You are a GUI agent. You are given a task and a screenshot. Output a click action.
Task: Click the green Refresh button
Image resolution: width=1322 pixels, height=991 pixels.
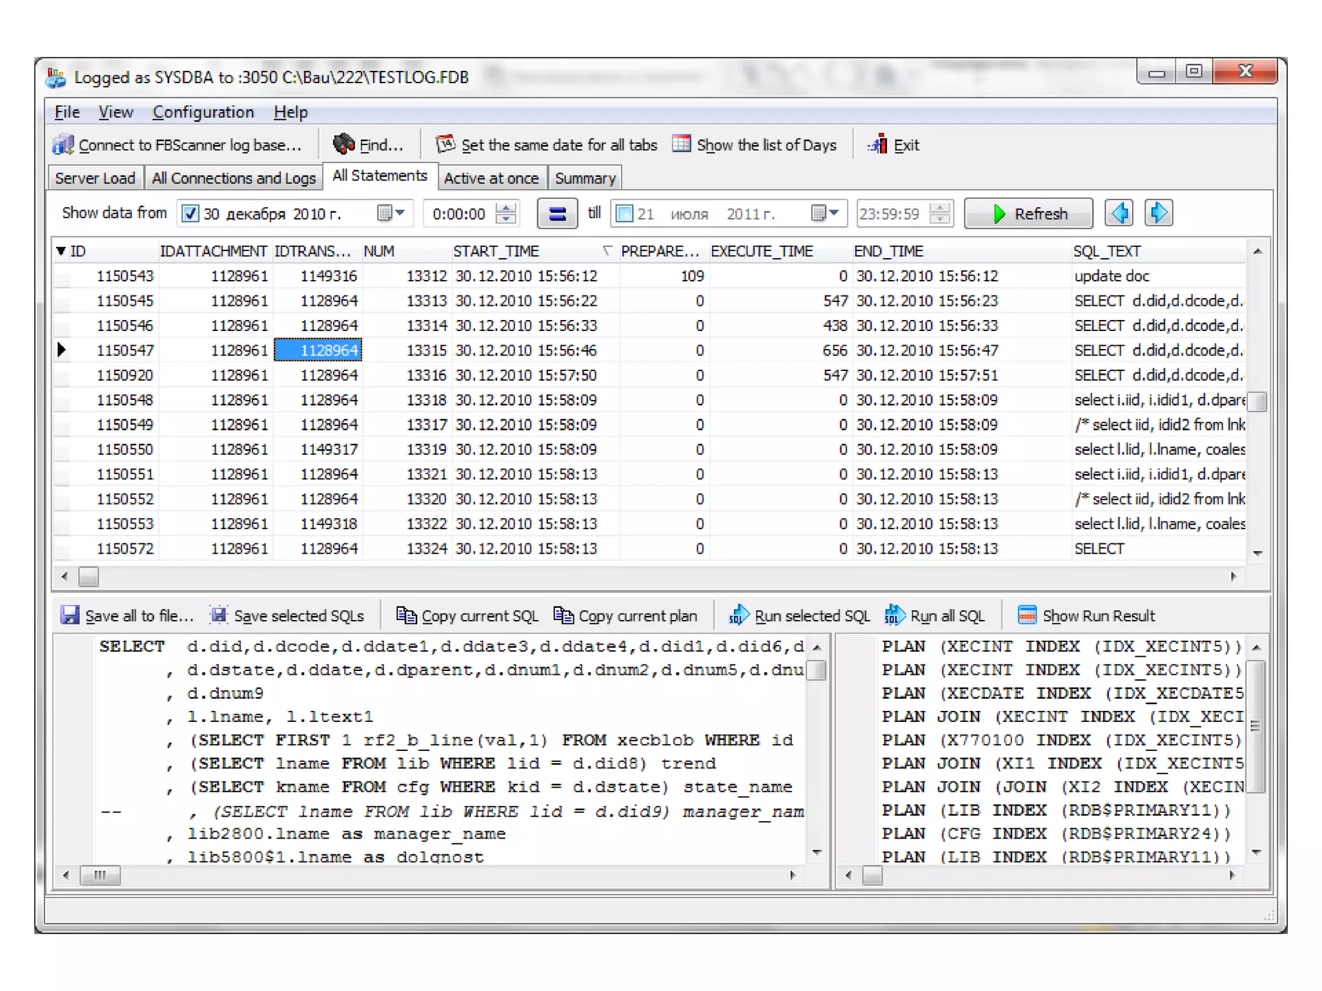point(1028,214)
